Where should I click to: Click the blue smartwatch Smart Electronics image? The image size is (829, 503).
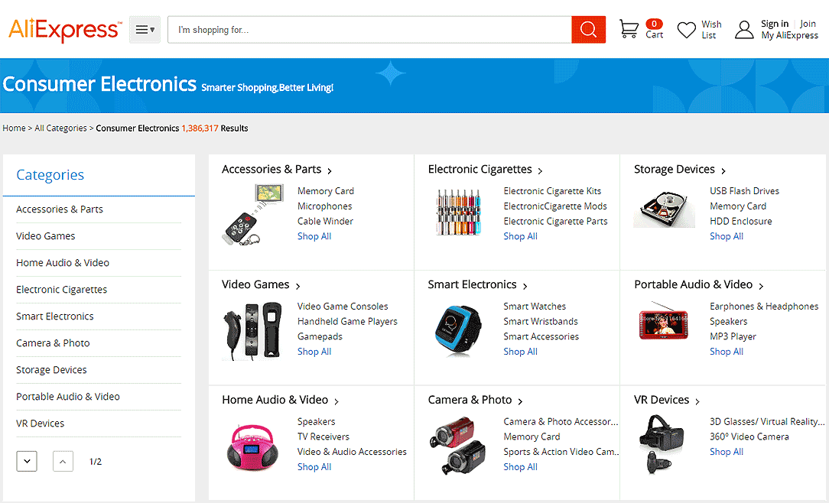coord(459,329)
